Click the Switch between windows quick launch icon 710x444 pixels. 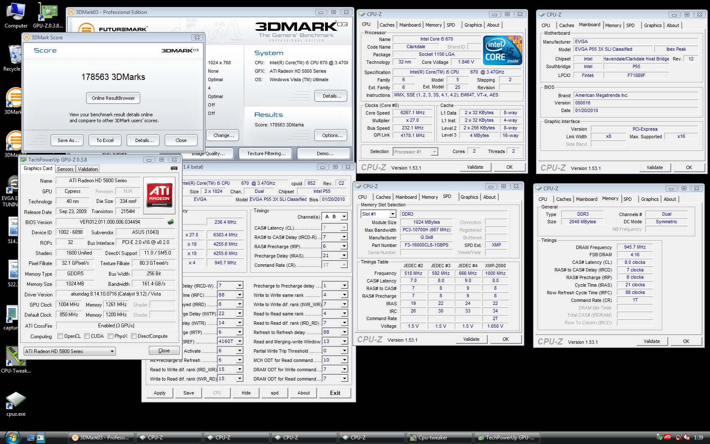coord(41,438)
